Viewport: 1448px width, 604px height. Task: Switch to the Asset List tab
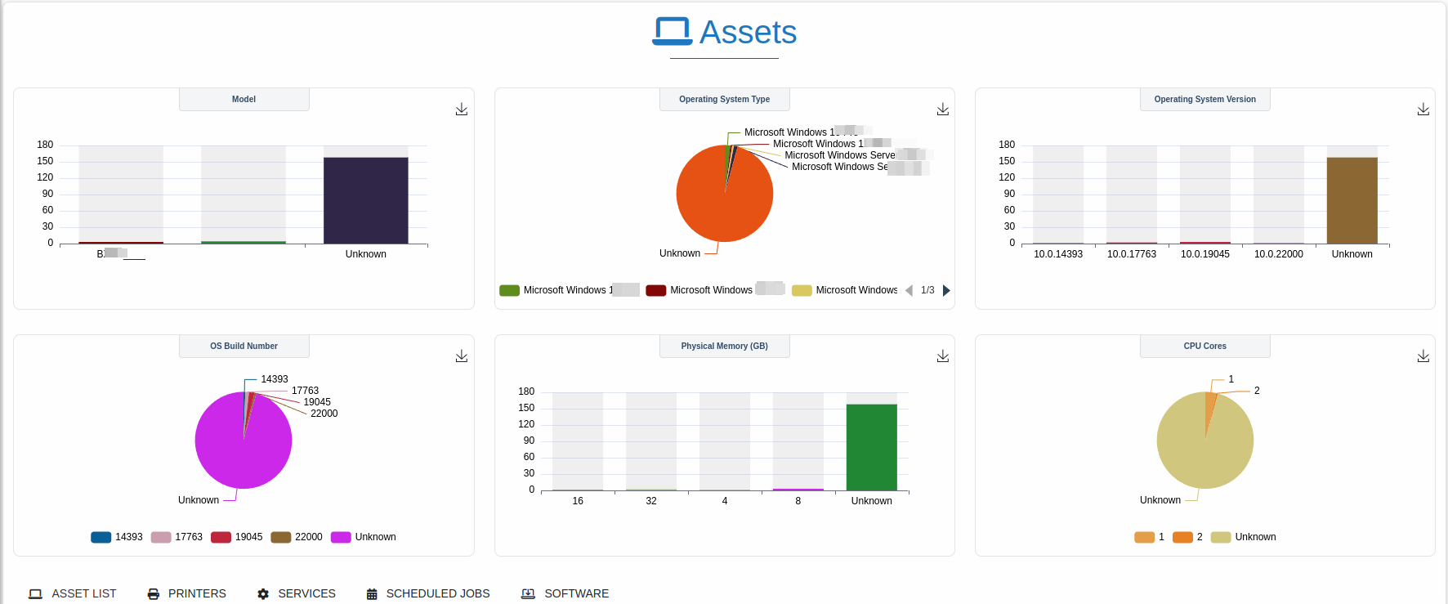(73, 593)
